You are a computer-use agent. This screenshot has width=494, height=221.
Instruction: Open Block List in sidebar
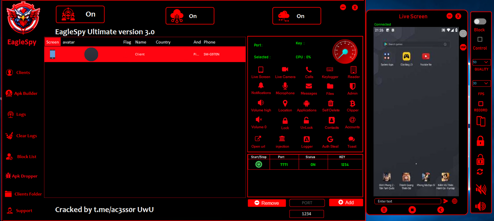pos(21,157)
